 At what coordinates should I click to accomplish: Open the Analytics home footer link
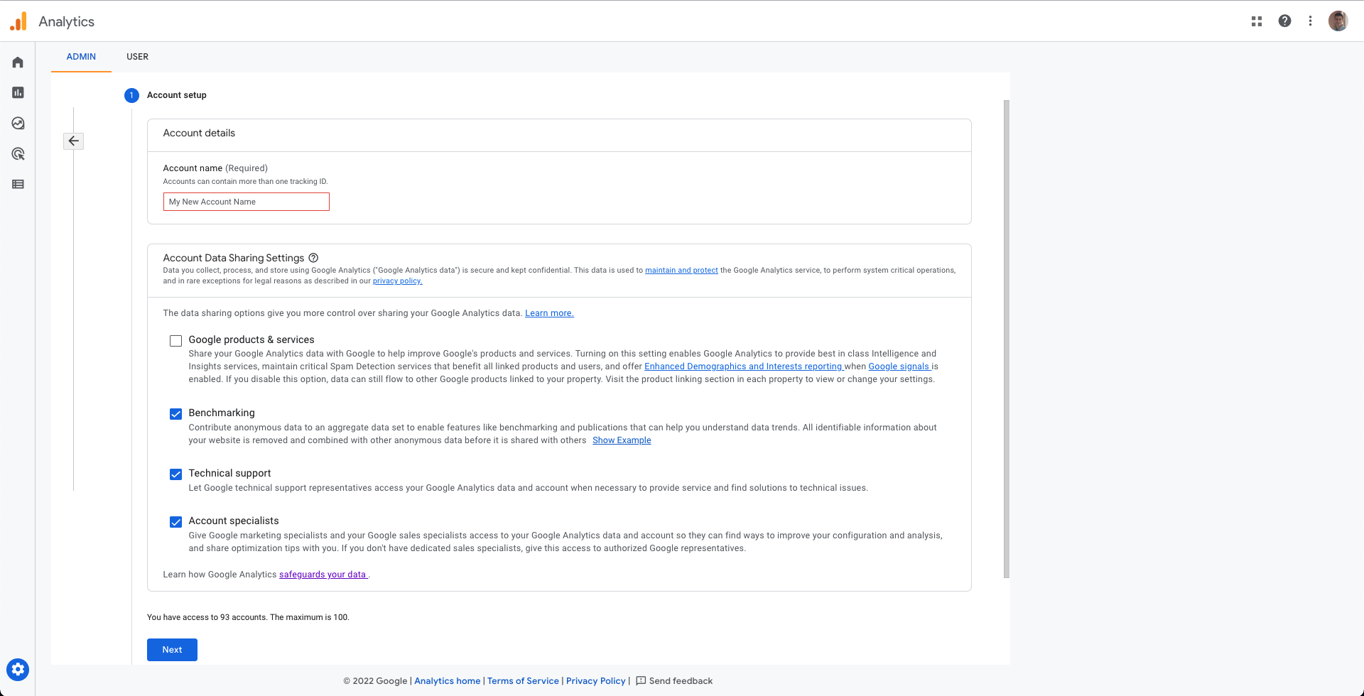(x=448, y=681)
